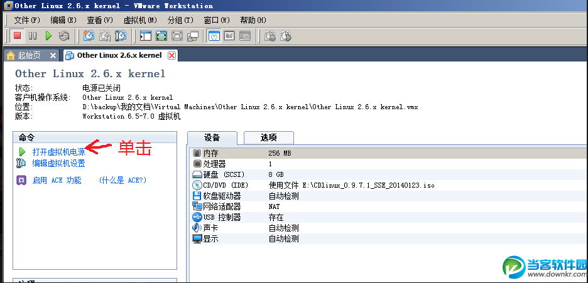Select the USB 控制器 device row

tap(388, 217)
